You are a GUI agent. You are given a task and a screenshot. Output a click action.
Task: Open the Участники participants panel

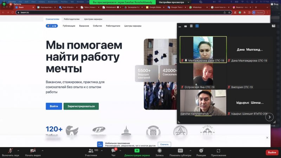tap(91, 153)
